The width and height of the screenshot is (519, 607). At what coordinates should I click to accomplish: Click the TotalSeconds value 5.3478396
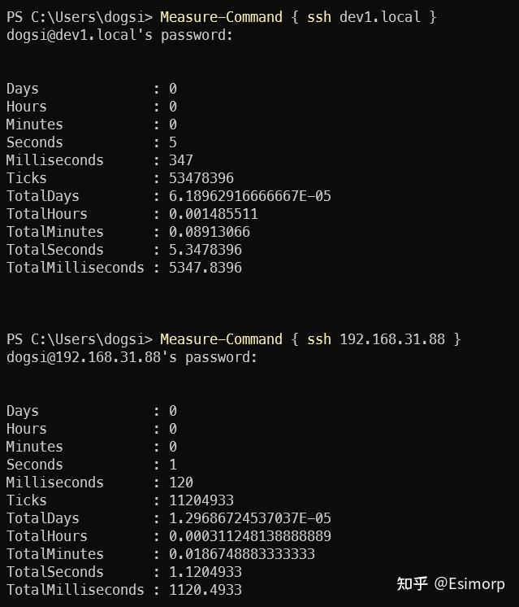205,250
